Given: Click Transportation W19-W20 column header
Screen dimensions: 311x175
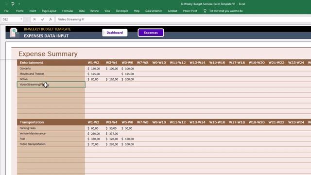Looking at the screenshot, I should coord(257,122).
